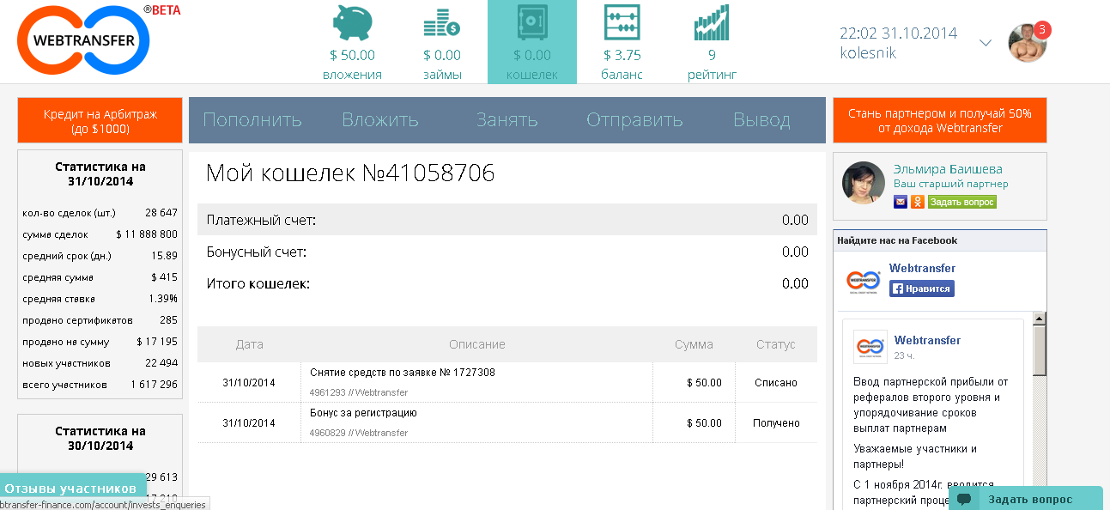Open the Вывод tab

tap(761, 120)
